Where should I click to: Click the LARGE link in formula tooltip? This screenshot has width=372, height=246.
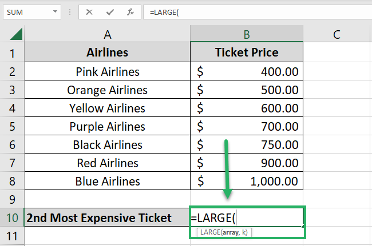point(209,232)
